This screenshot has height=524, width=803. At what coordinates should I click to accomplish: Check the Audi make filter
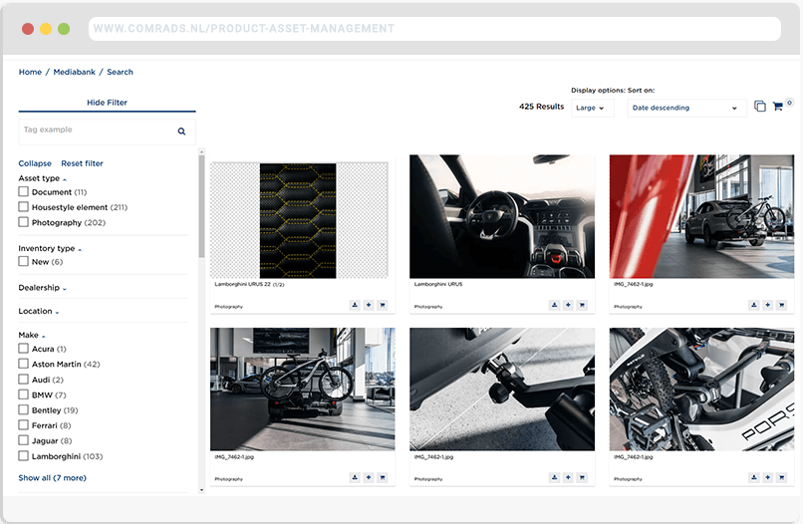(23, 380)
